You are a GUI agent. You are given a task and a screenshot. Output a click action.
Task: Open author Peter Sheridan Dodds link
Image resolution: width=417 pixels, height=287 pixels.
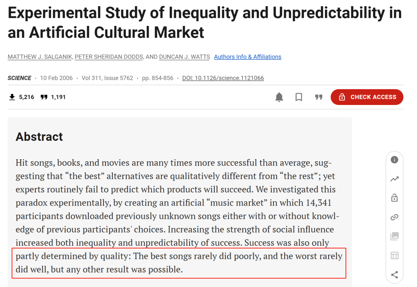(109, 57)
